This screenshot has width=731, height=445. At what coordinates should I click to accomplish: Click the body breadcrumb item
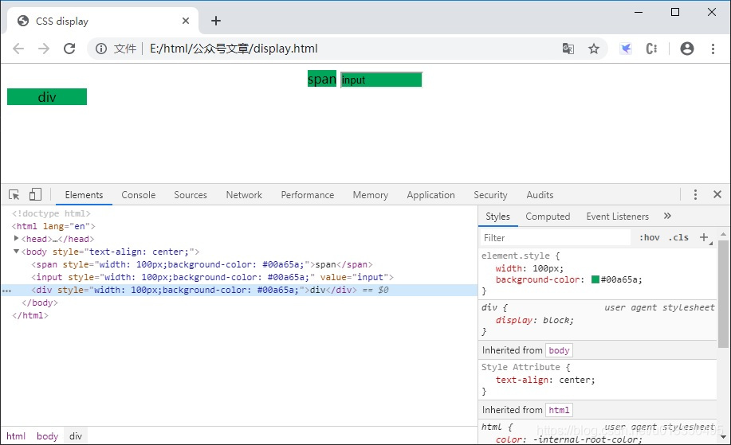tap(47, 435)
